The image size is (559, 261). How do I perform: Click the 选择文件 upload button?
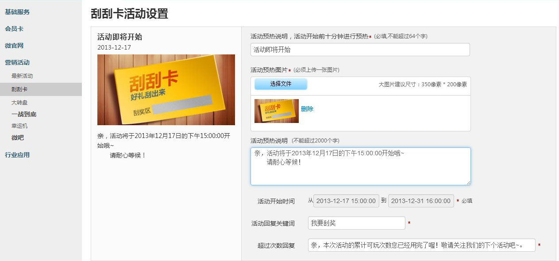pos(281,84)
